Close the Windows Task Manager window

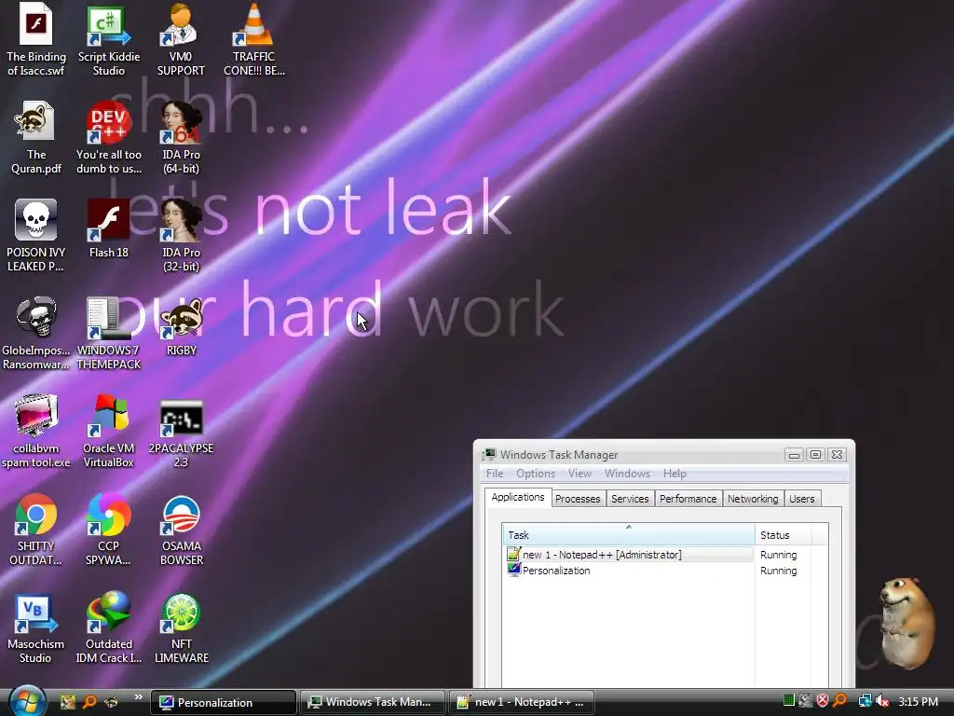coord(838,455)
